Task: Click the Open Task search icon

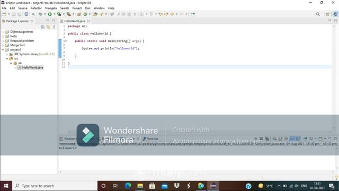Action: point(101,14)
